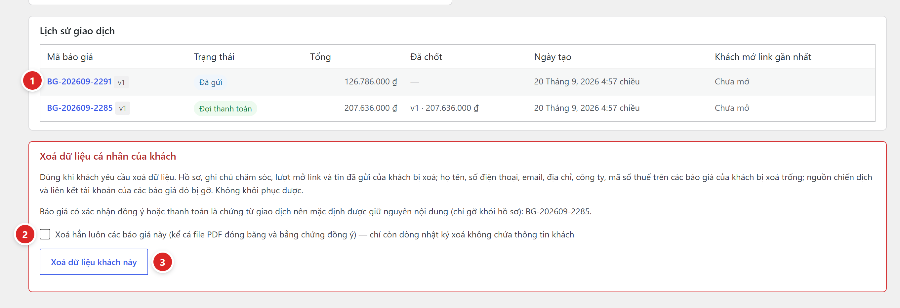The height and width of the screenshot is (308, 900).
Task: Click the "Trạng thái" column header
Action: (x=214, y=57)
